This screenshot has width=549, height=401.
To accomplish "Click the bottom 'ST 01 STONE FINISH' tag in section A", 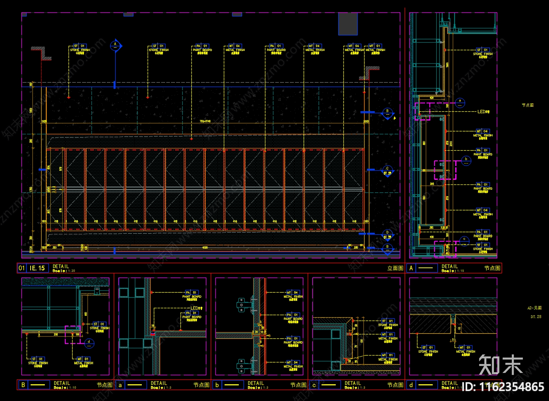I will (483, 249).
